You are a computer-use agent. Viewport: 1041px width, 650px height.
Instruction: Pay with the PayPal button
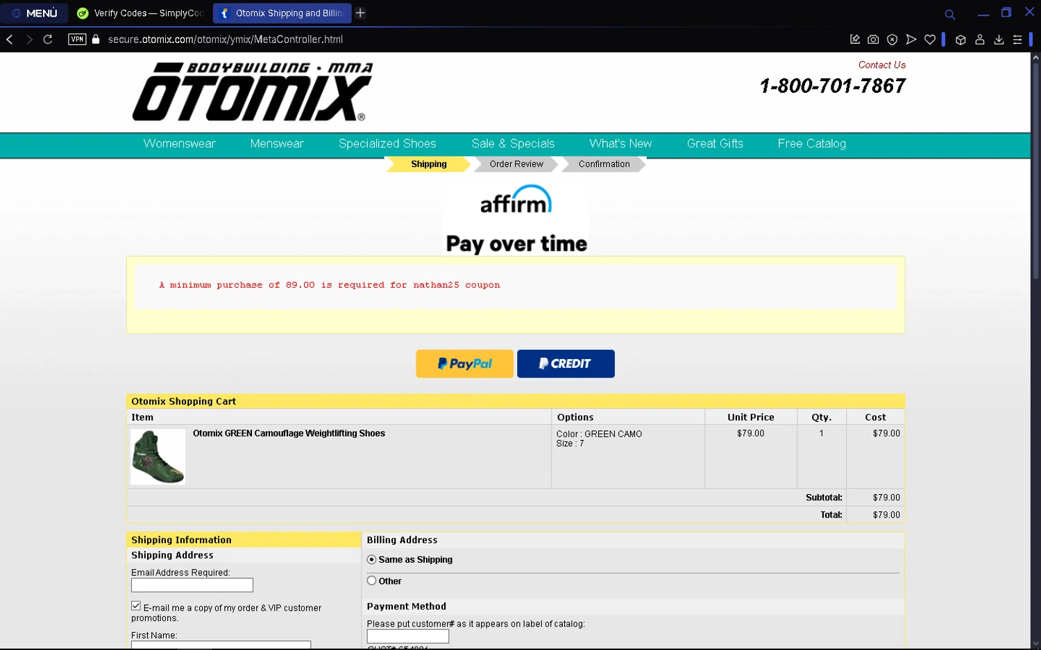click(464, 364)
